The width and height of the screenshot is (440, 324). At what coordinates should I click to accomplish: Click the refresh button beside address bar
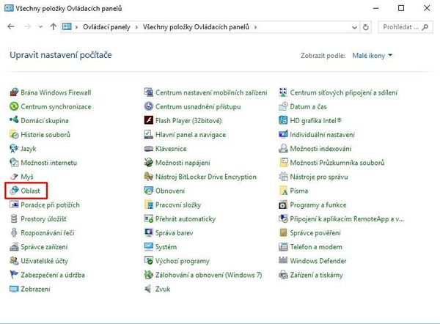[x=366, y=27]
